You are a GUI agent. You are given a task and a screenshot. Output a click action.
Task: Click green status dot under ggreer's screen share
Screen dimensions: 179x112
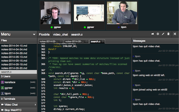tap(85, 27)
